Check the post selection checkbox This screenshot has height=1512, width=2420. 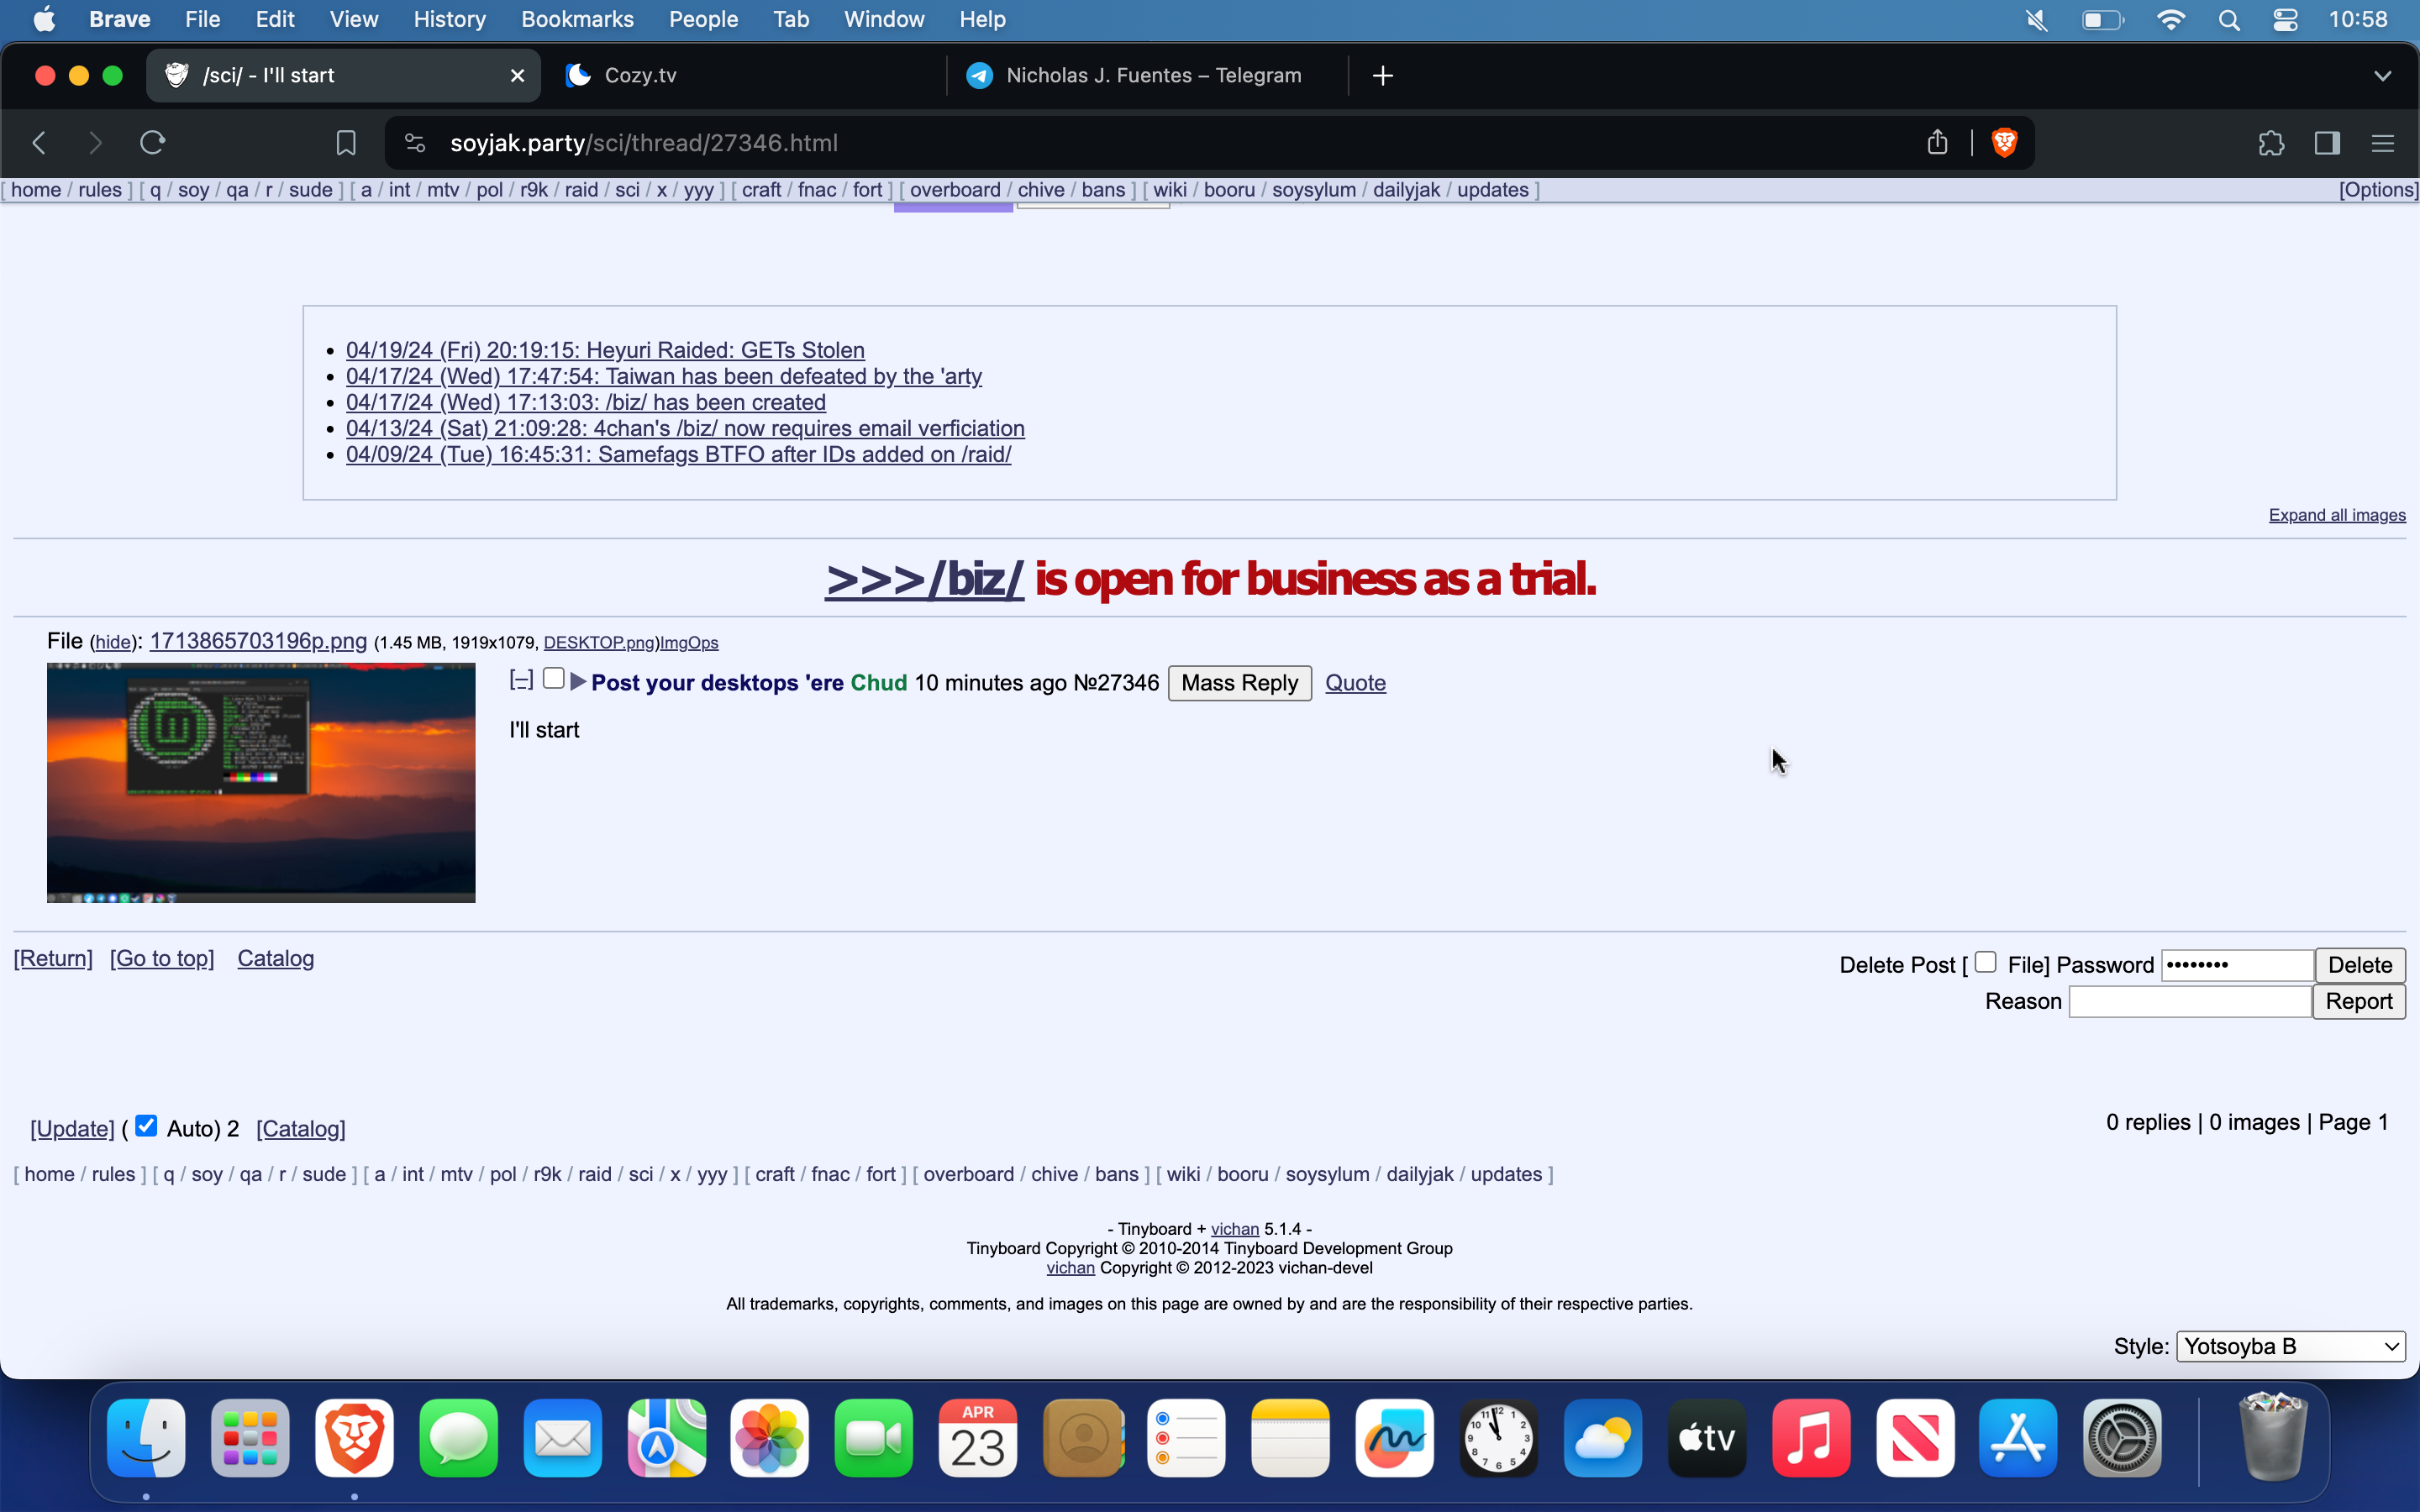click(x=553, y=679)
